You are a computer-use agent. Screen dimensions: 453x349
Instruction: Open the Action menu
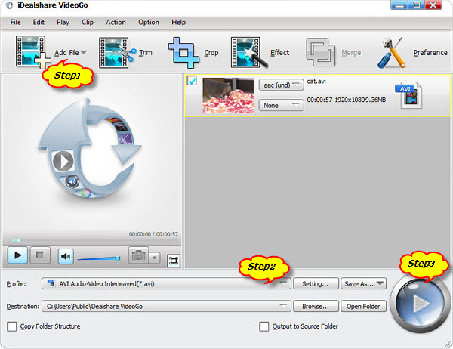(x=116, y=22)
